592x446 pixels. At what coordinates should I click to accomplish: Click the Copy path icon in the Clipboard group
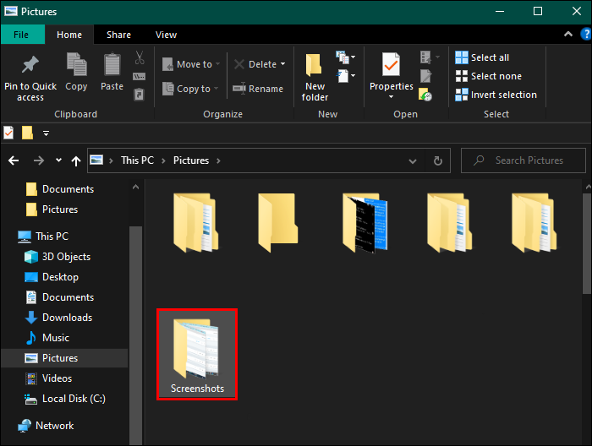pyautogui.click(x=139, y=77)
